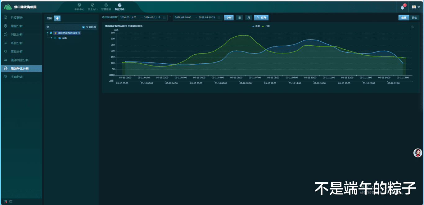Expand the 支路 tree node arrow
The image size is (424, 205).
point(52,38)
